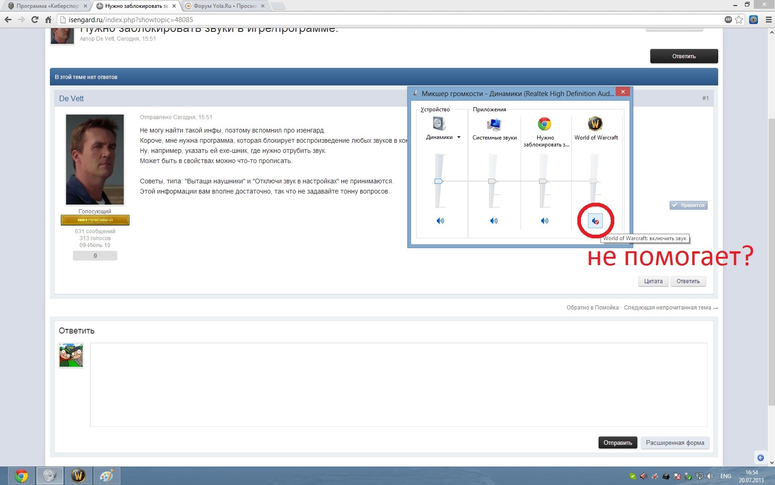Open the volume mixer taskbar item
Viewport: 775px width, 485px height.
click(x=50, y=475)
